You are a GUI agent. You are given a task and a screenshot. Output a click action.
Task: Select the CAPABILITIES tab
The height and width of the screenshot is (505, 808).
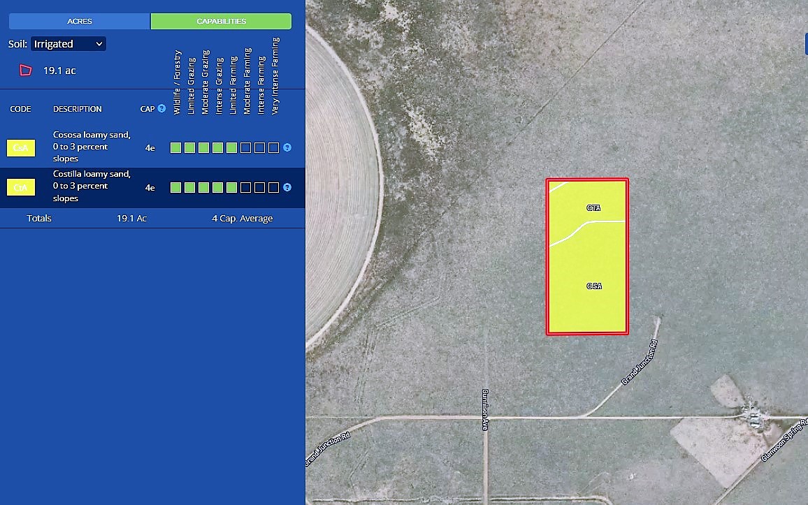[221, 22]
